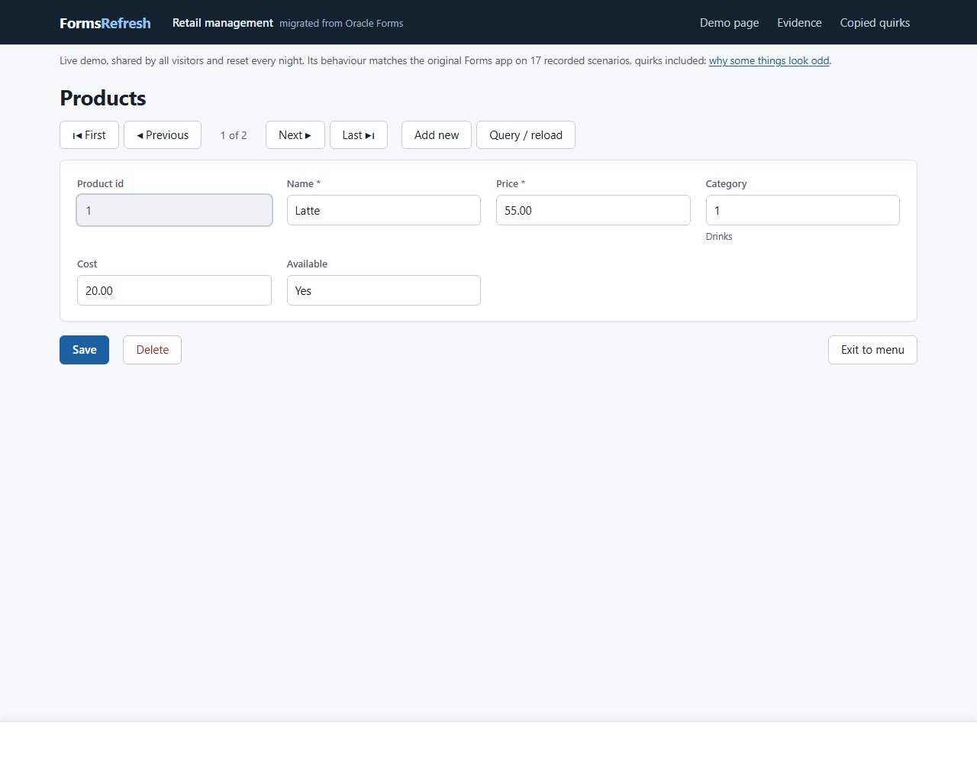Edit the Name field containing Latte
Screen dimensions: 977x764
point(384,210)
